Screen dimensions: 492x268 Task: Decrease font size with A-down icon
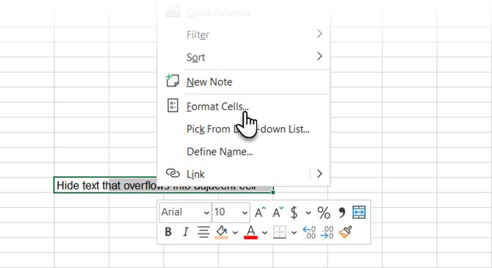(x=278, y=212)
